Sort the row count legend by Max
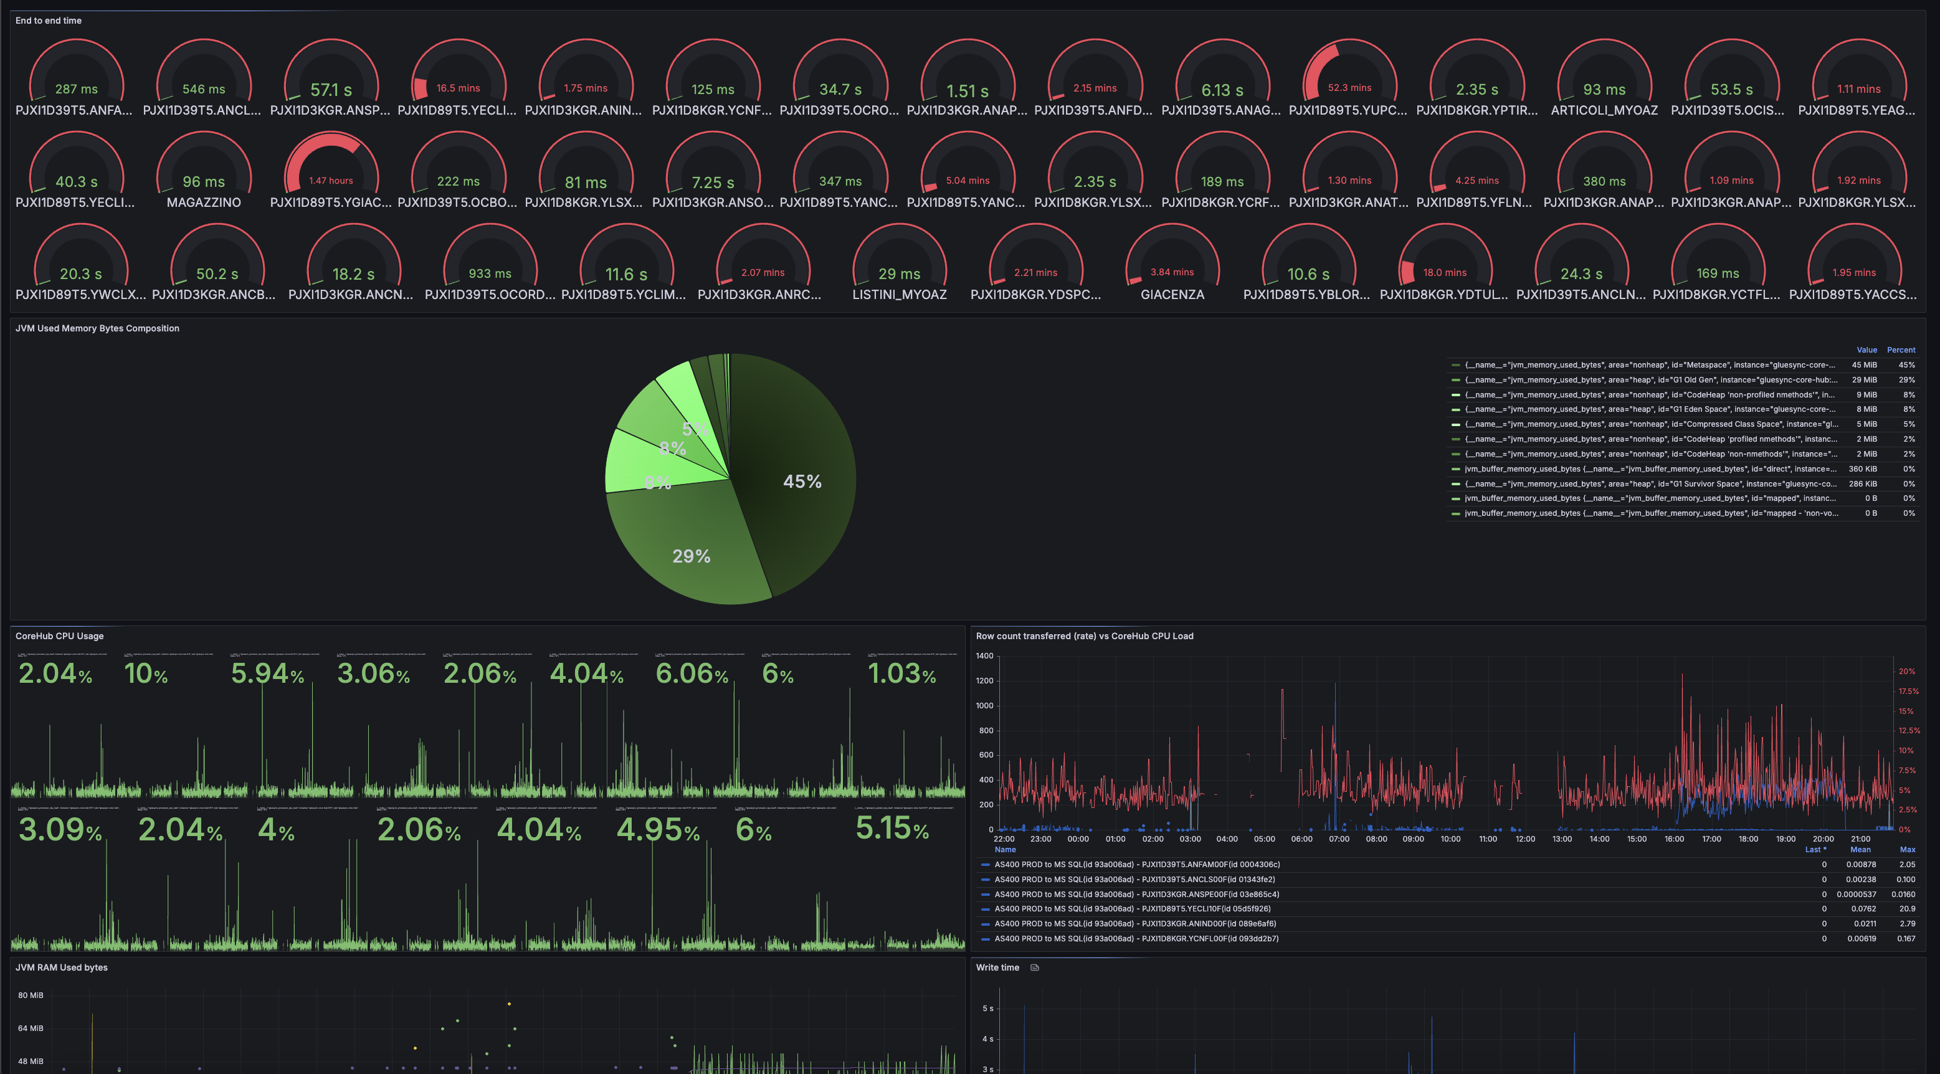1940x1074 pixels. 1907,850
